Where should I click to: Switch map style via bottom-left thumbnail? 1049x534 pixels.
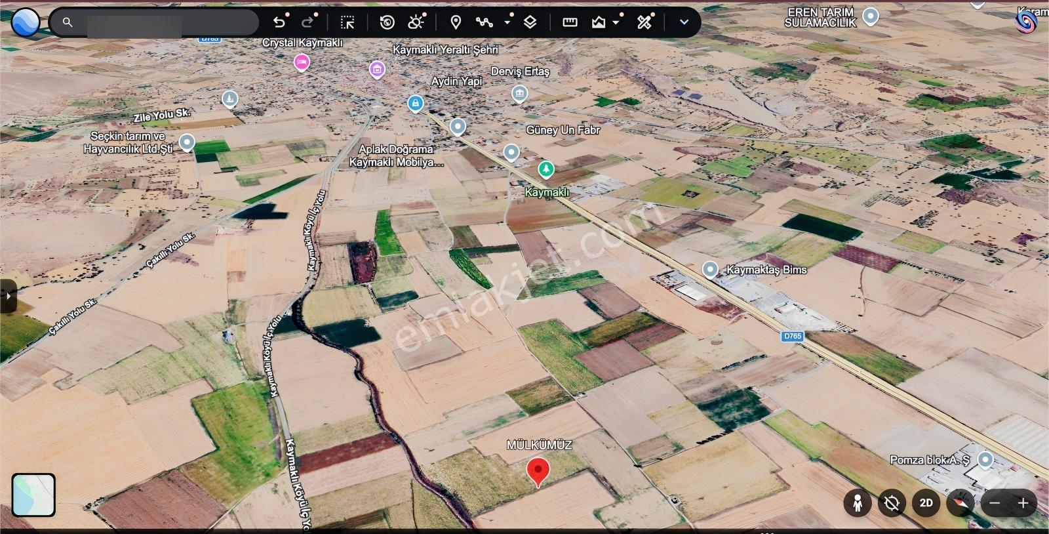click(x=33, y=495)
